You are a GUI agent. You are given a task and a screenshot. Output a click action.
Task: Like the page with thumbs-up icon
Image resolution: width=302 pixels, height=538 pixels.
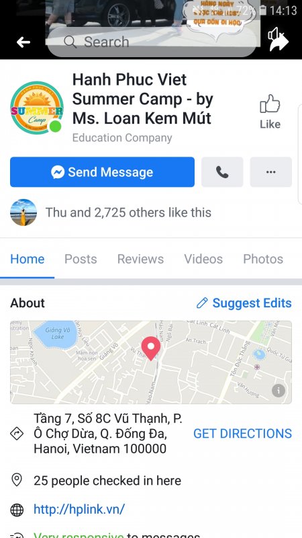270,112
